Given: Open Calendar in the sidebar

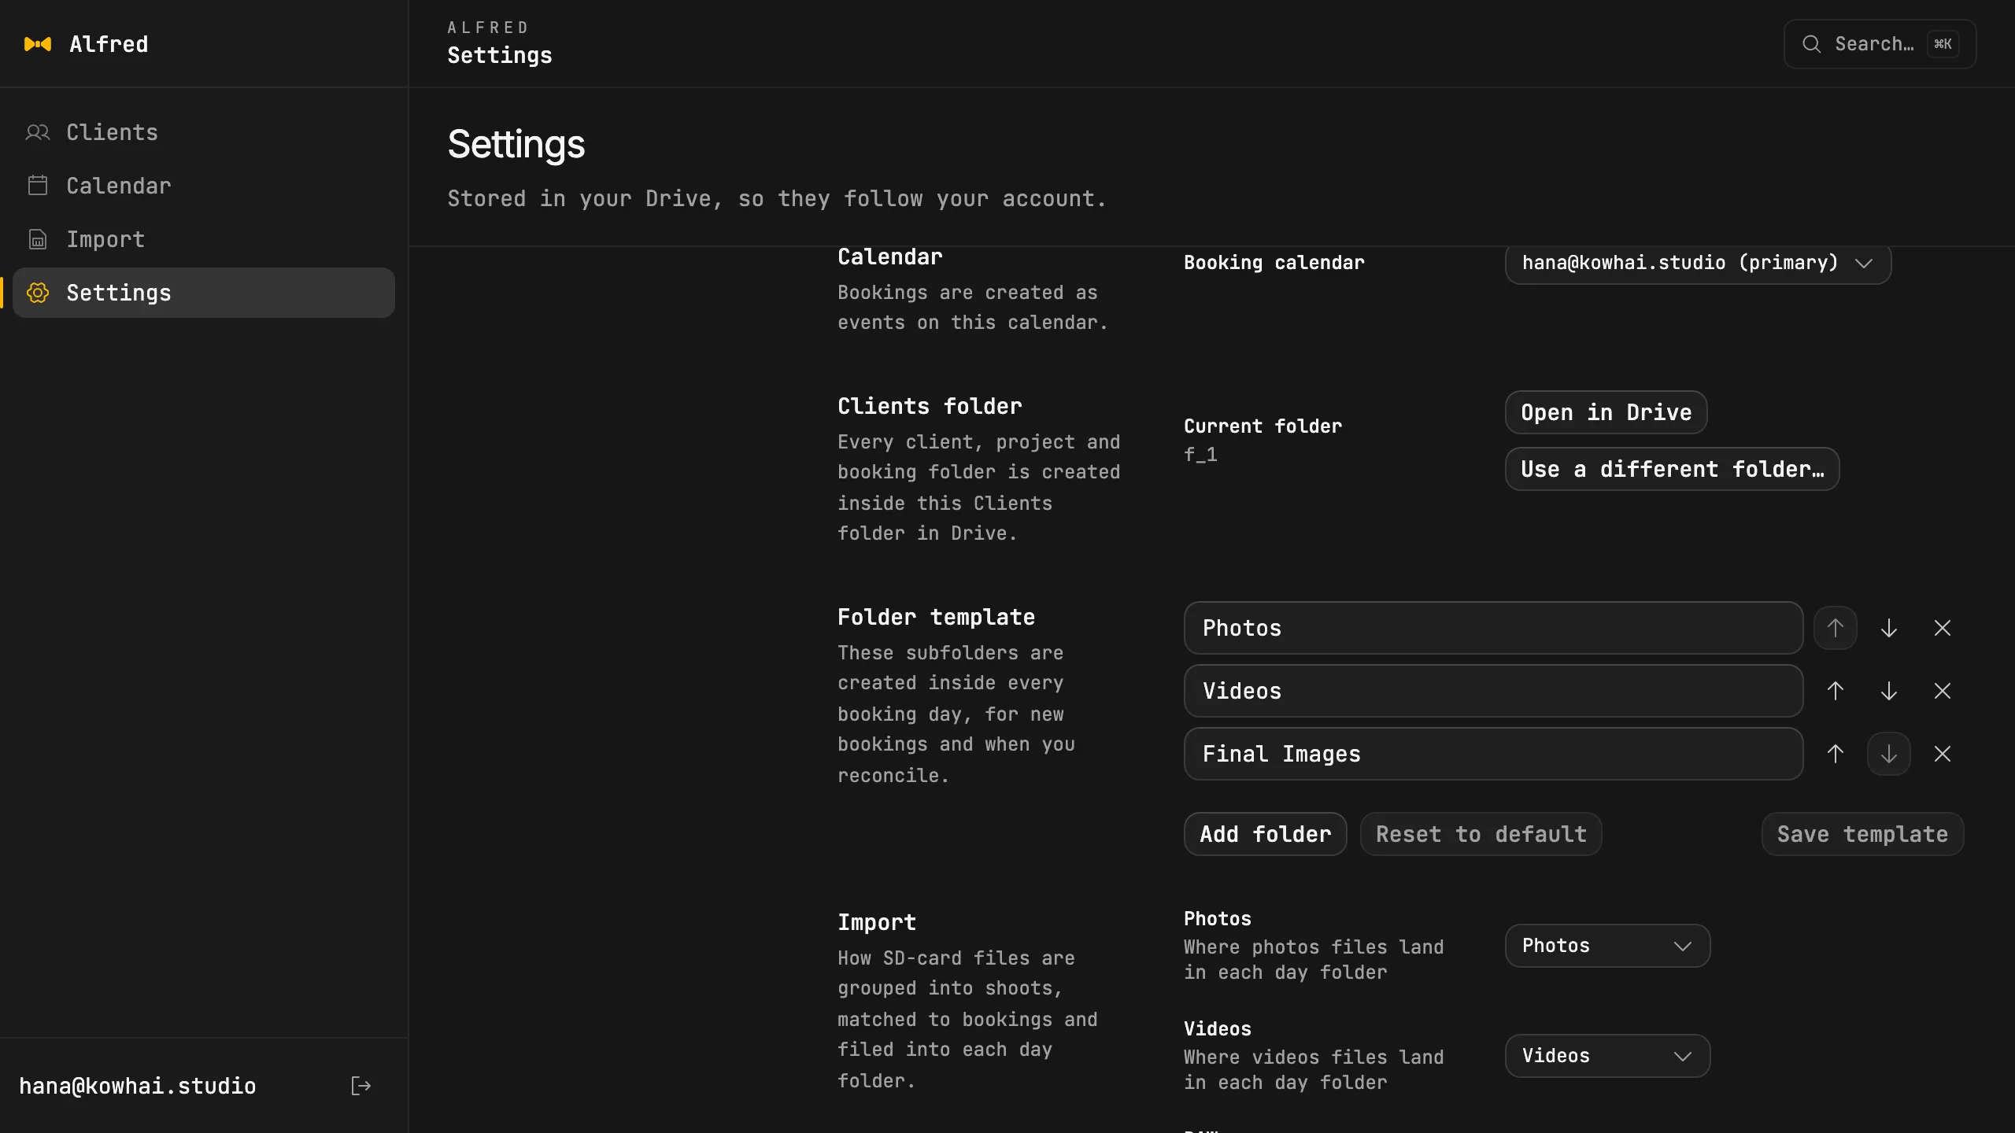Looking at the screenshot, I should pyautogui.click(x=204, y=186).
